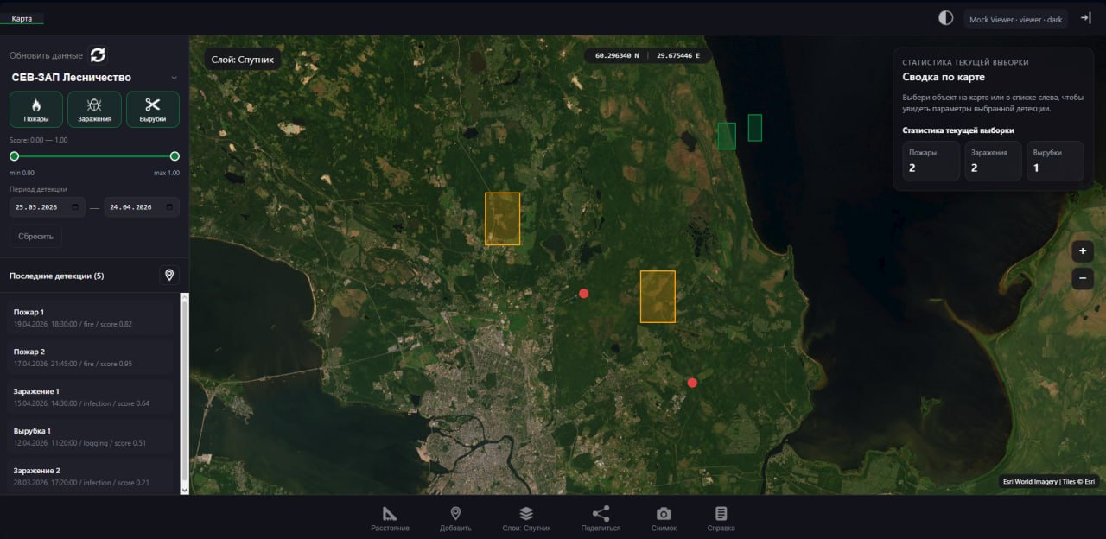This screenshot has width=1106, height=539.
Task: Open the Mock Viewer · viewer · dark profile chip
Action: [1016, 19]
